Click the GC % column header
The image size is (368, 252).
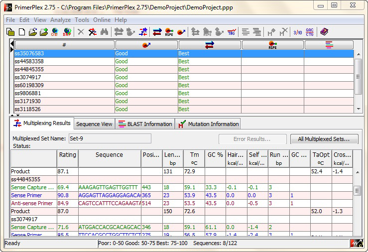tap(215, 158)
